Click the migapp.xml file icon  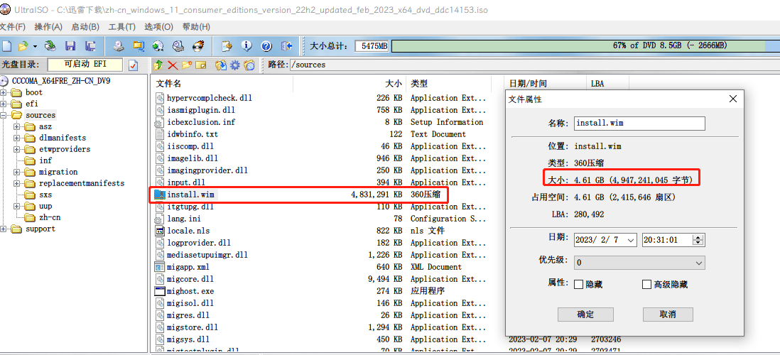pos(160,267)
